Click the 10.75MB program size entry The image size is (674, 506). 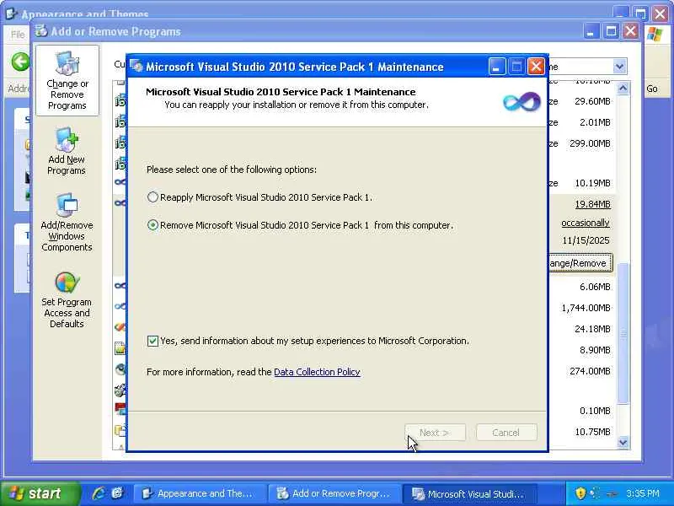[x=593, y=432]
